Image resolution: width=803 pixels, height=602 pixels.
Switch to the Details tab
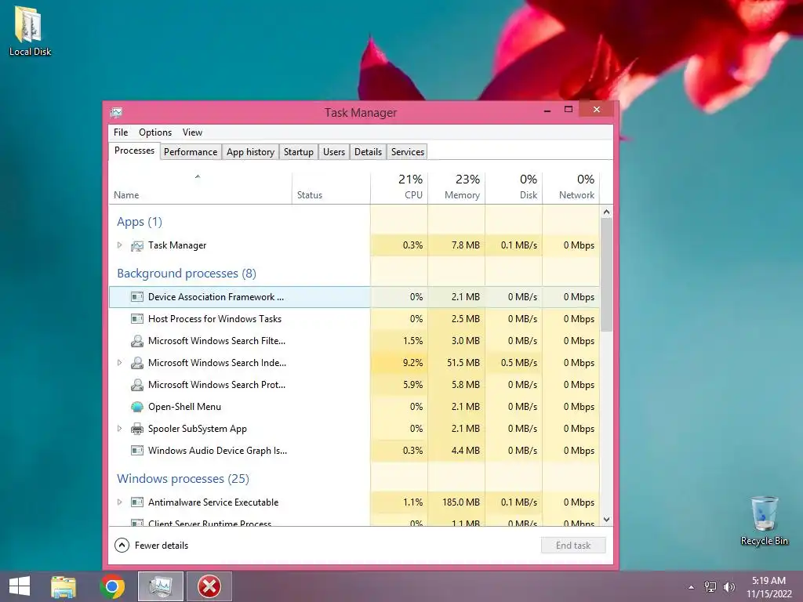click(369, 152)
